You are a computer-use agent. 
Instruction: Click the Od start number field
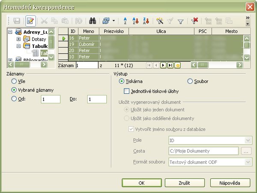coord(51,99)
